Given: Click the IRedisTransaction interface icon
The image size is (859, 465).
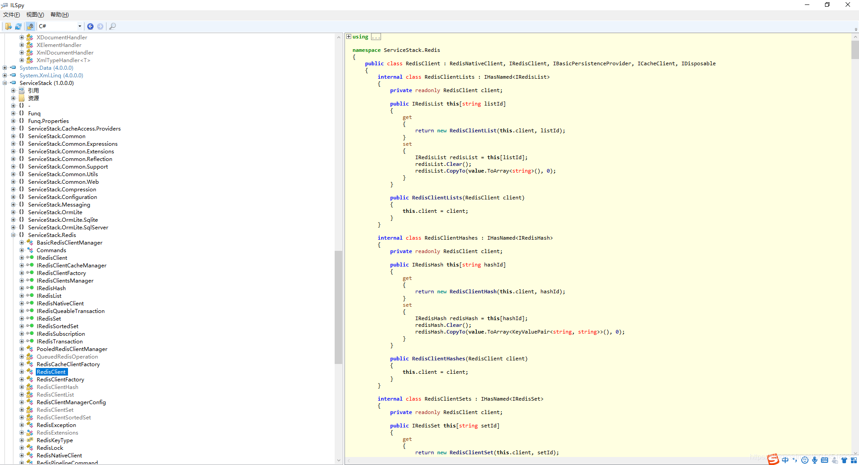Looking at the screenshot, I should (x=30, y=342).
